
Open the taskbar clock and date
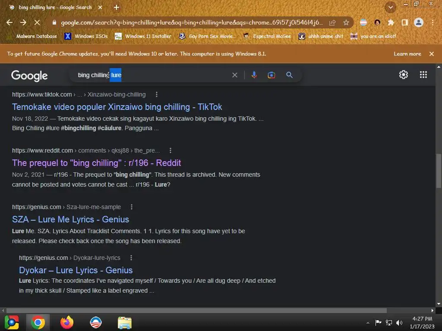coord(422,322)
